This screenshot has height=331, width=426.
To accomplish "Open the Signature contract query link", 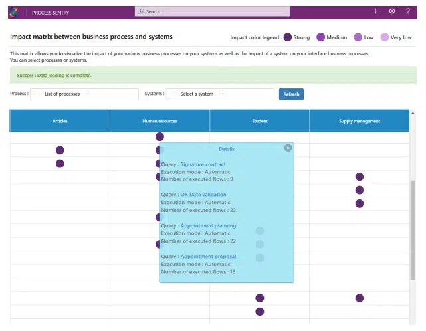I will (203, 164).
